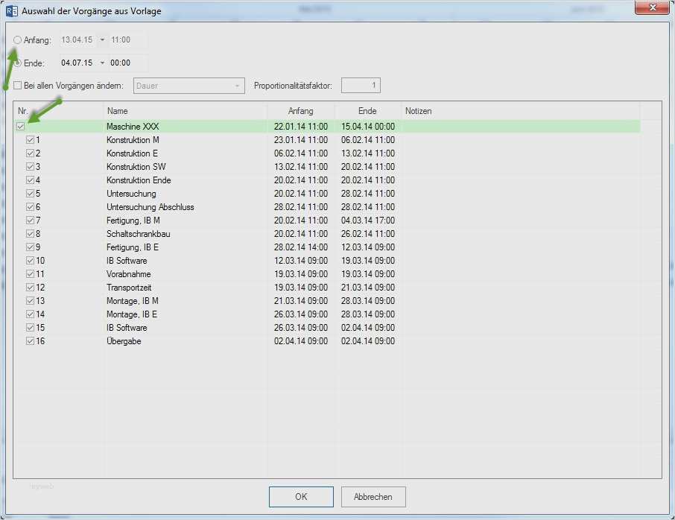Screen dimensions: 675x520
Task: Uncheck checkbox for row 14 Montage, IB E
Action: pos(30,314)
